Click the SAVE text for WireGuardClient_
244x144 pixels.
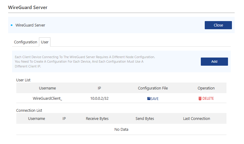point(155,99)
